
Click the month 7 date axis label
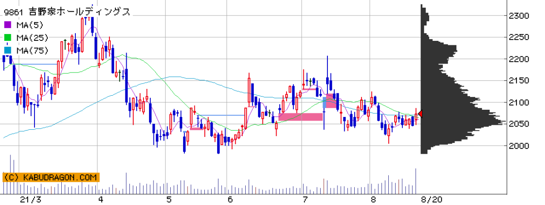click(305, 200)
